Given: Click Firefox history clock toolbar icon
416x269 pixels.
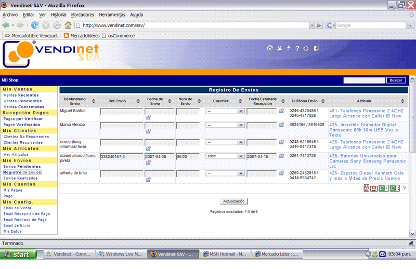Looking at the screenshot, I should coord(57,25).
